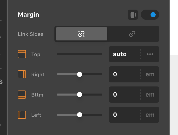The image size is (178, 135).
Task: Click the Top margin auto value field
Action: [x=125, y=54]
